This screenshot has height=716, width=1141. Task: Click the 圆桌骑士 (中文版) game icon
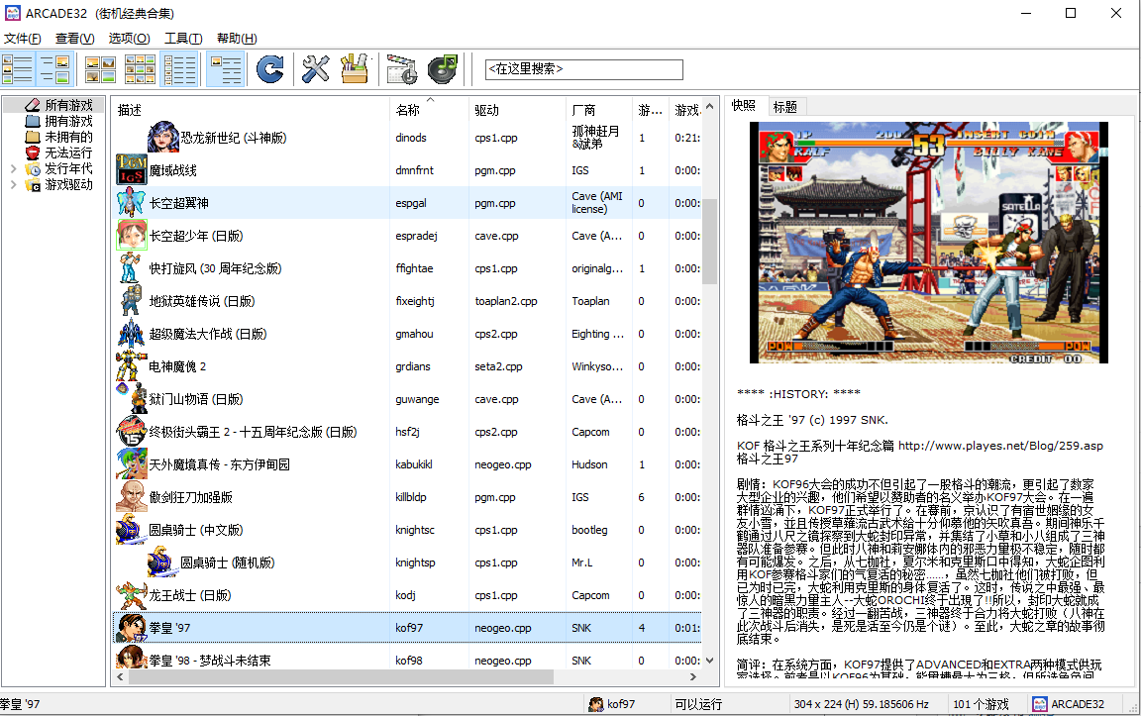132,530
